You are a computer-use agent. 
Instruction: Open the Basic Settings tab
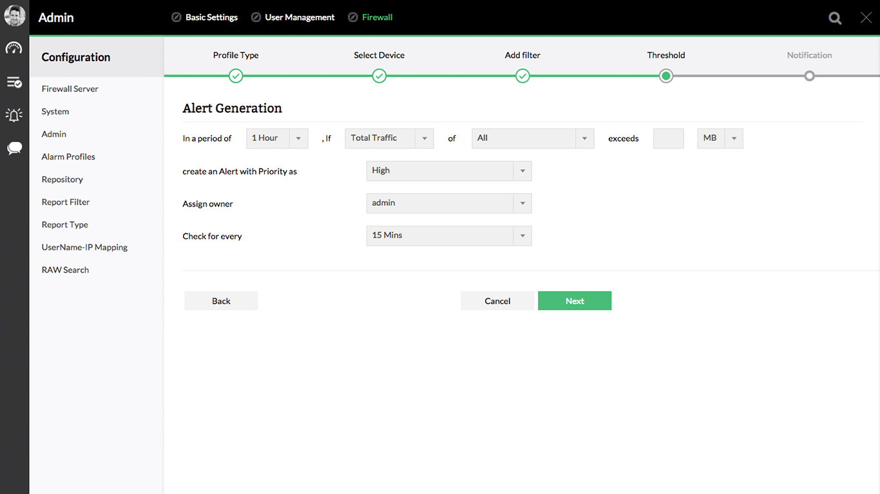pos(211,17)
